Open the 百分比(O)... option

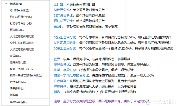pos(17,30)
